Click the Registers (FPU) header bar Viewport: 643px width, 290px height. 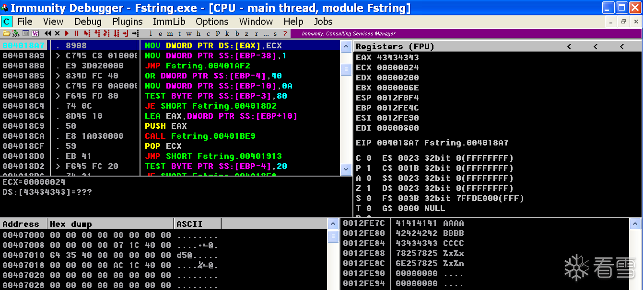[498, 46]
